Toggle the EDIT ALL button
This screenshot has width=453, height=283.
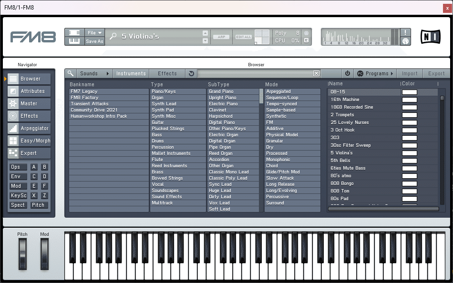[x=244, y=37]
